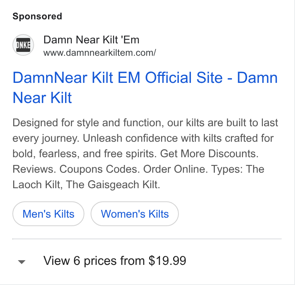Click the www.damnnearkiltem.com URL
The image size is (295, 285).
(99, 53)
